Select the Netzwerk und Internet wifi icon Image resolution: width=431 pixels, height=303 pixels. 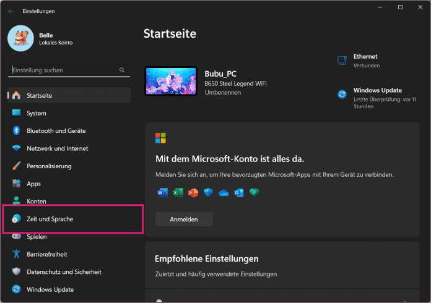click(16, 148)
